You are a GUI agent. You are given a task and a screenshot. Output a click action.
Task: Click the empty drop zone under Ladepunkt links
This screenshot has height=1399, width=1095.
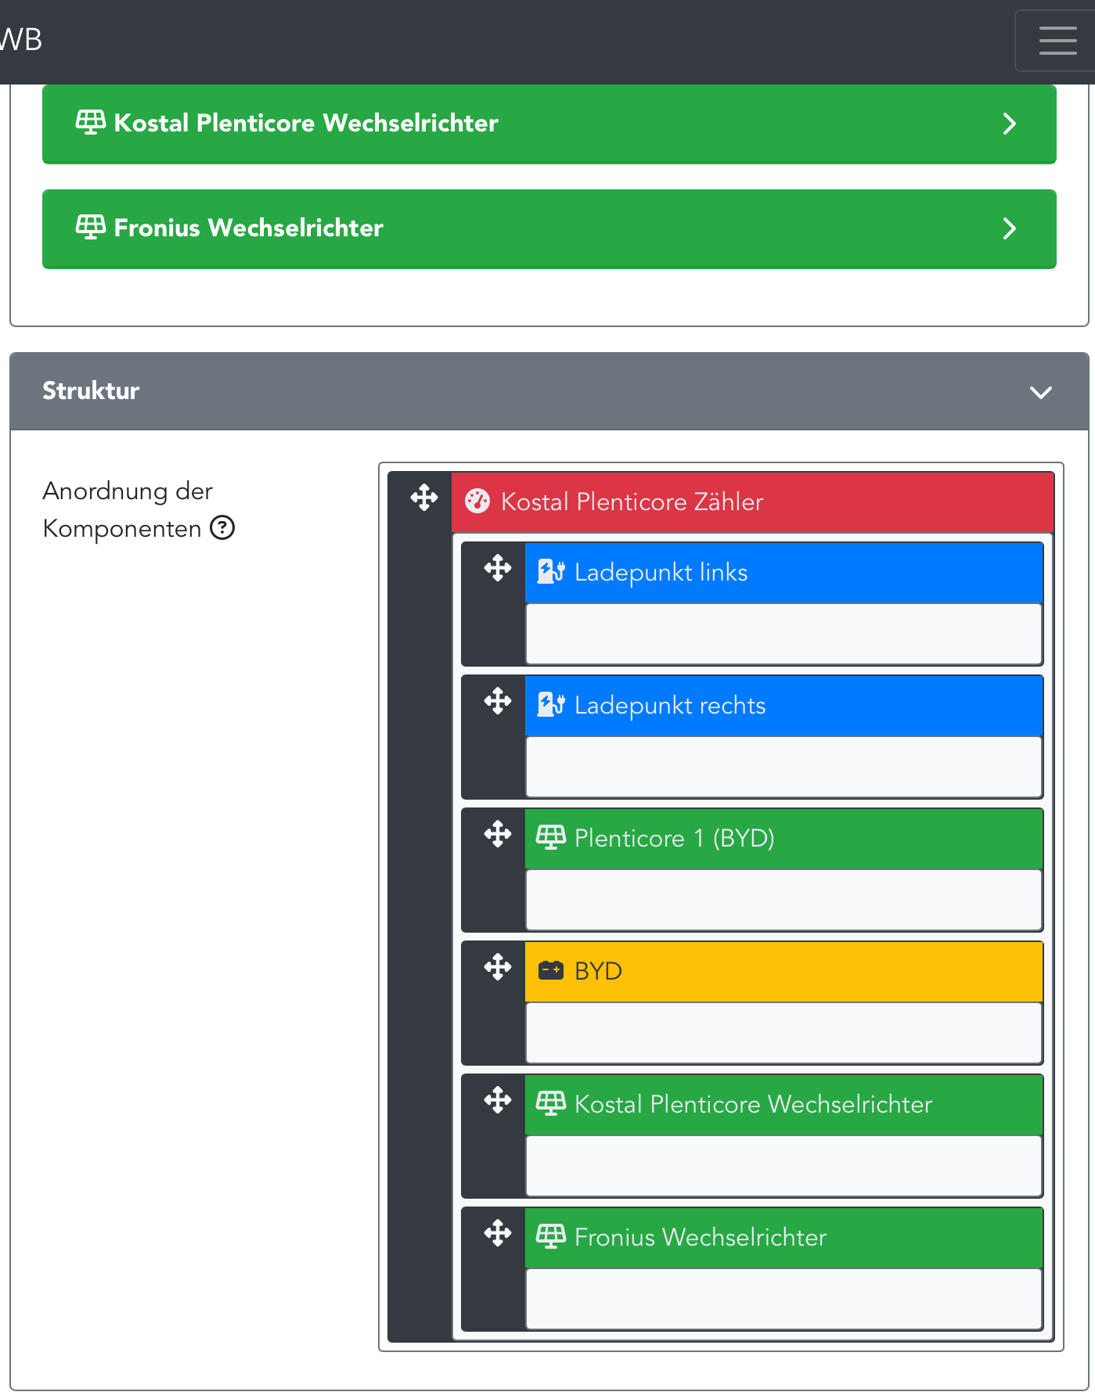click(x=783, y=634)
